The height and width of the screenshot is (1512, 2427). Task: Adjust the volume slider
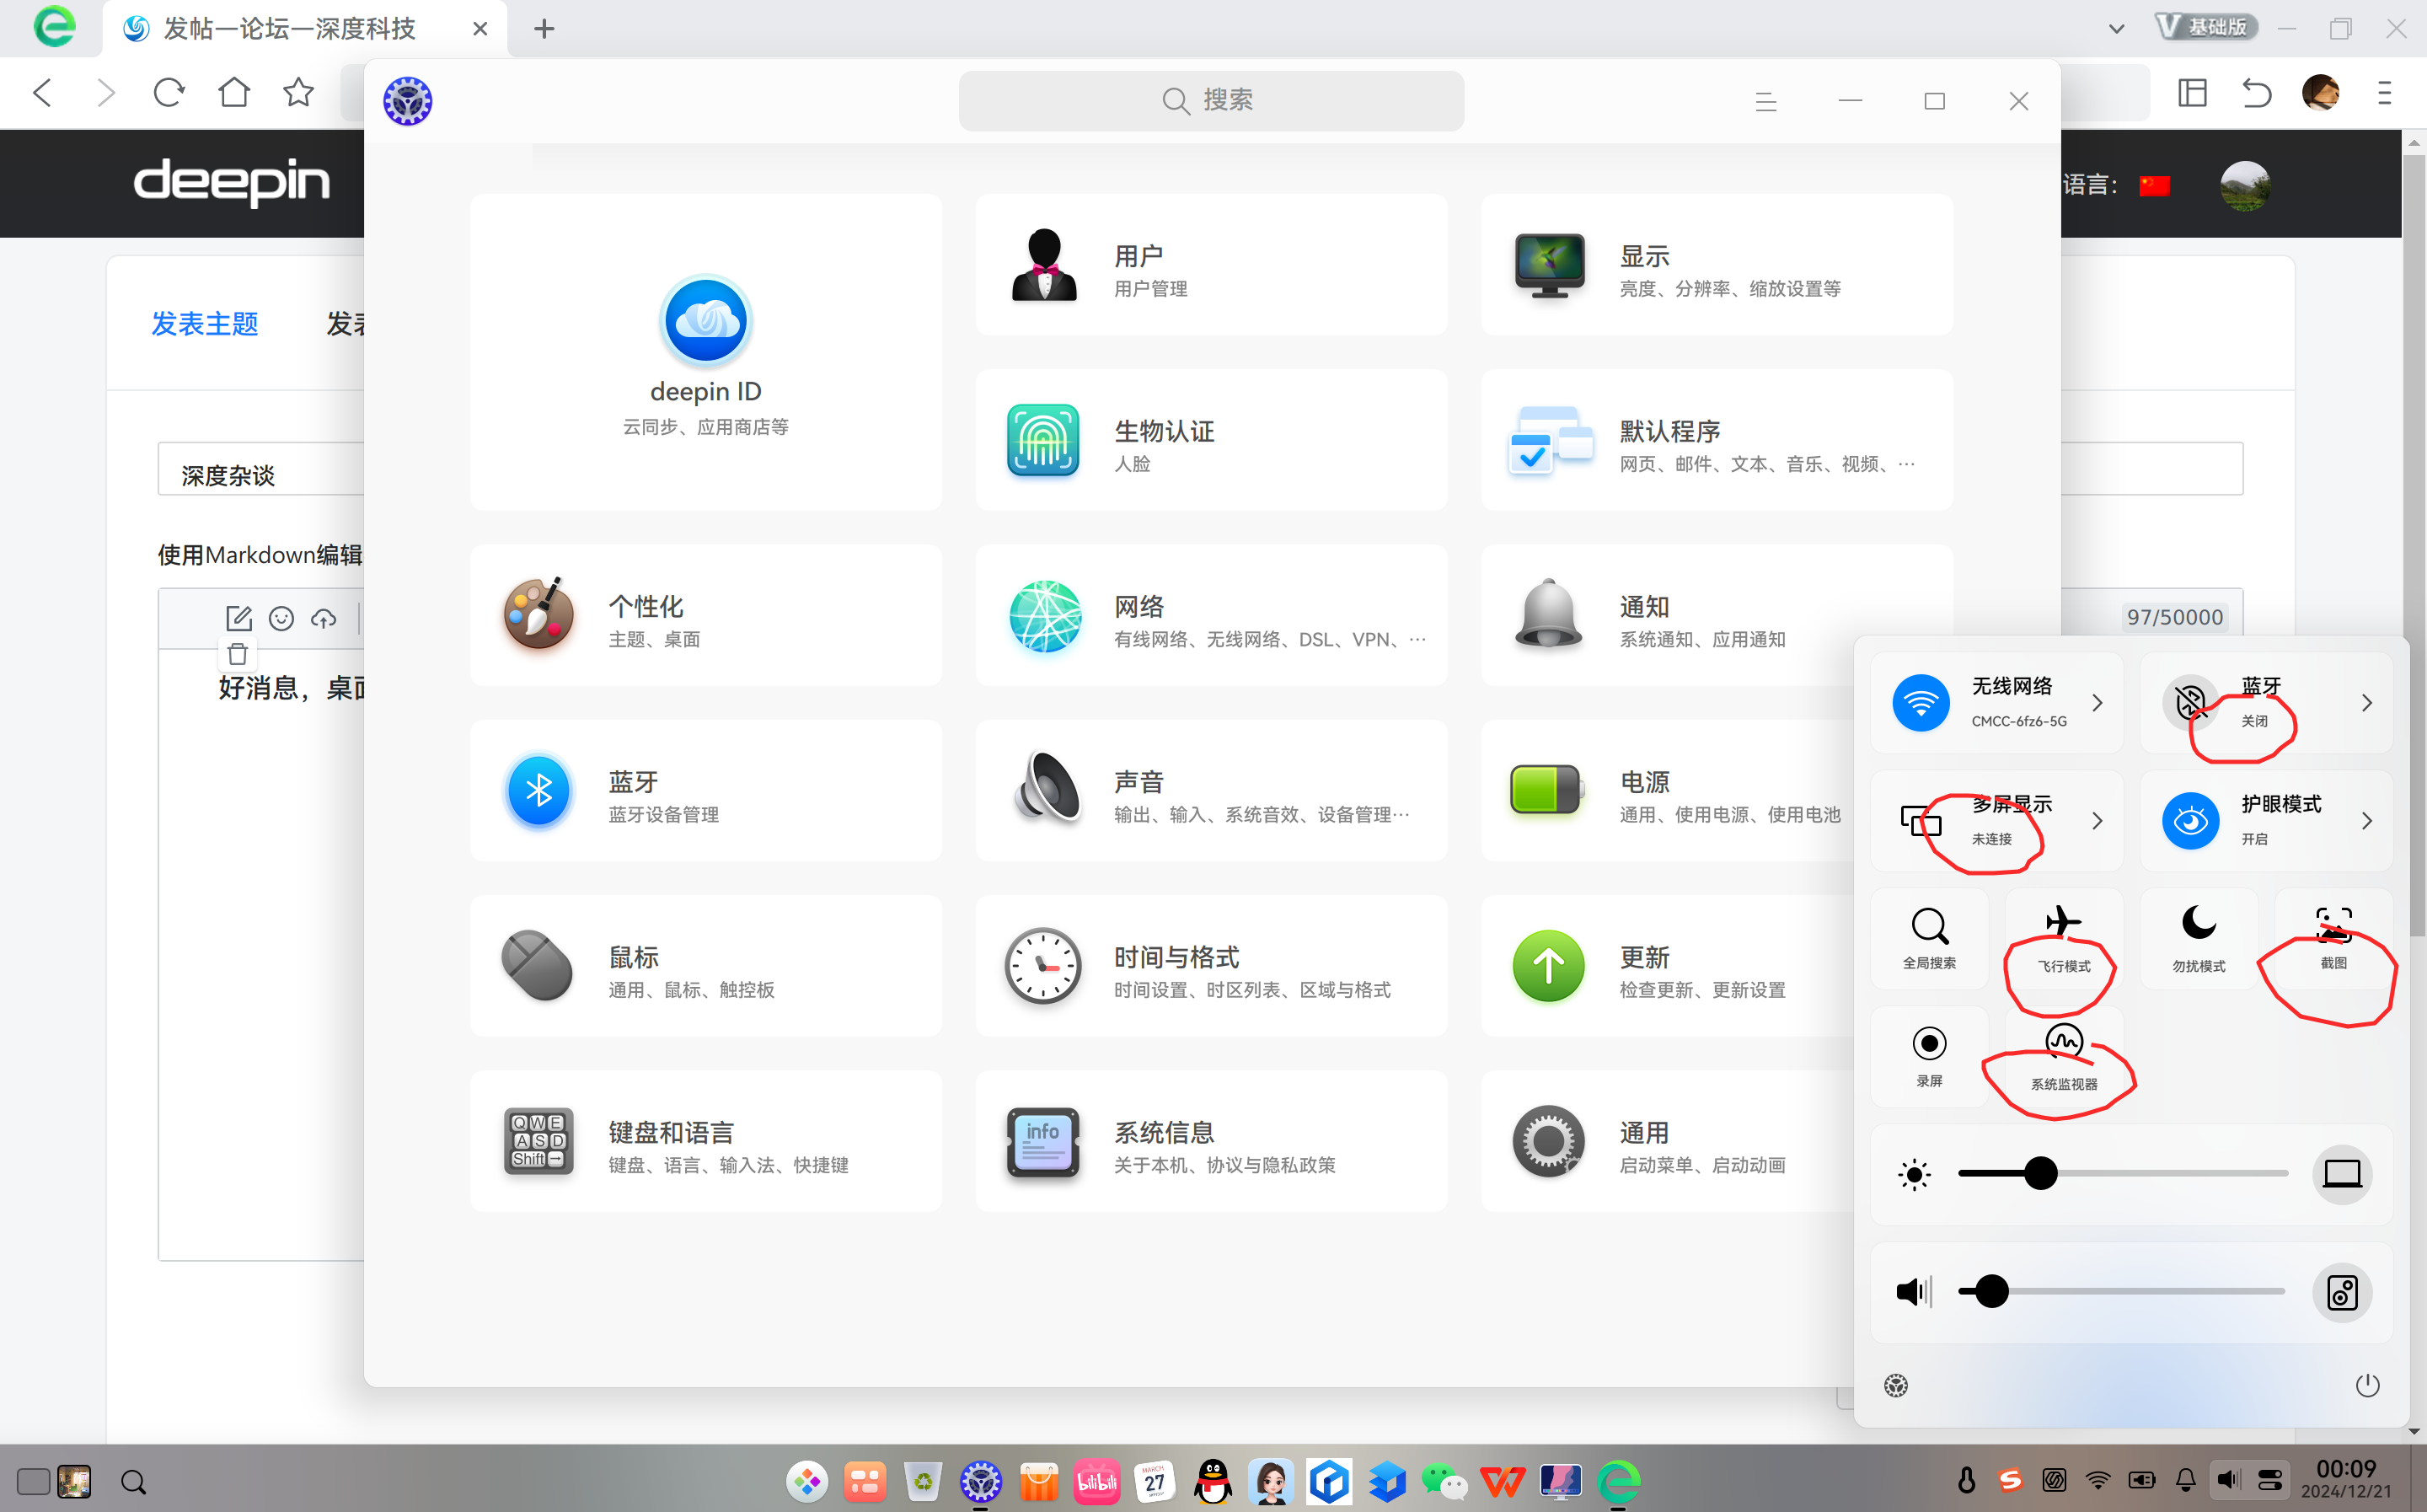[2123, 1291]
